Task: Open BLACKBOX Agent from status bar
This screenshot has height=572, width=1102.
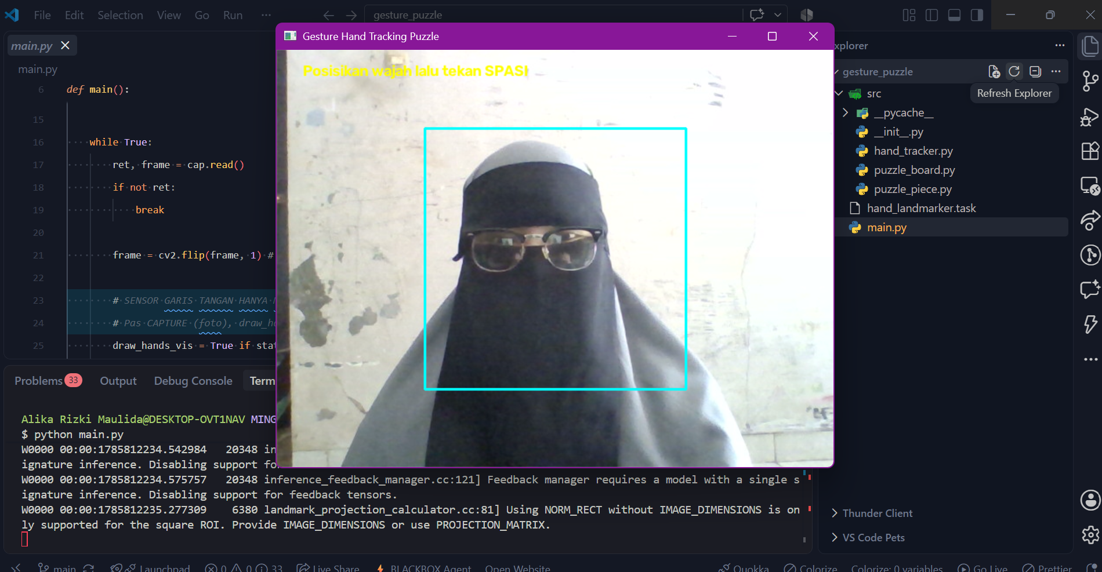Action: tap(423, 568)
